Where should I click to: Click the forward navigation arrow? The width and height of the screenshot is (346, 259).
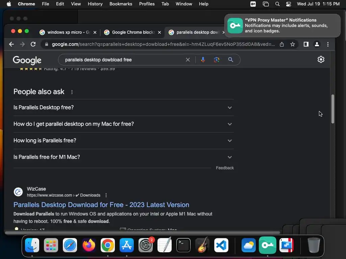coord(22,44)
